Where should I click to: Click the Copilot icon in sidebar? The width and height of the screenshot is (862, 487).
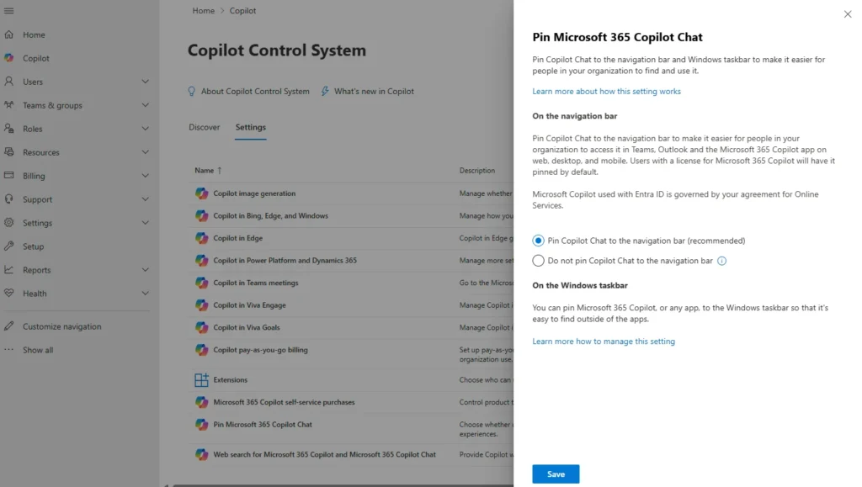coord(8,58)
